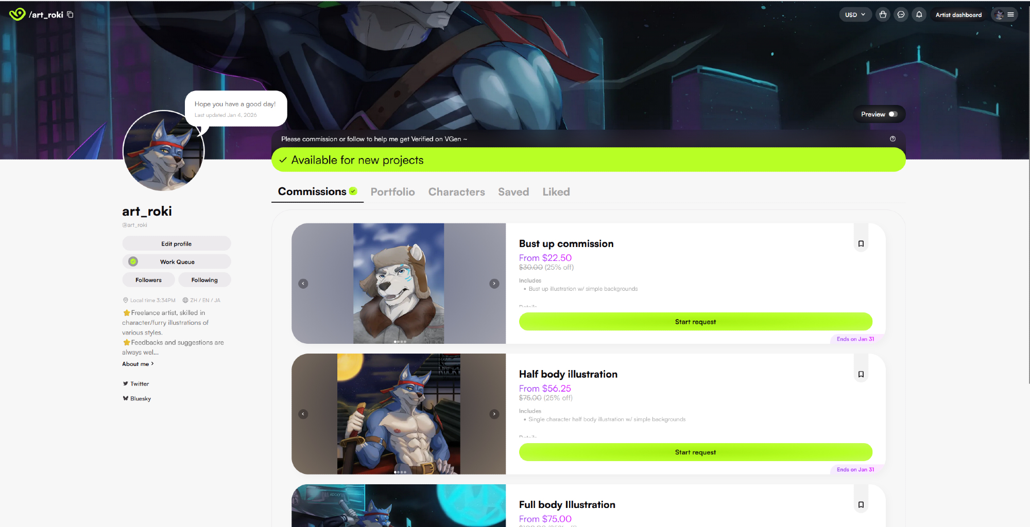The width and height of the screenshot is (1030, 527).
Task: Open the shopping bag icon
Action: pyautogui.click(x=883, y=14)
